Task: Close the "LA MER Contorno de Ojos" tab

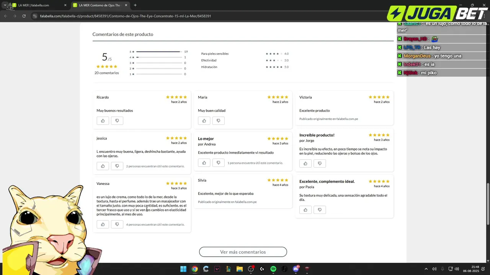Action: point(126,5)
